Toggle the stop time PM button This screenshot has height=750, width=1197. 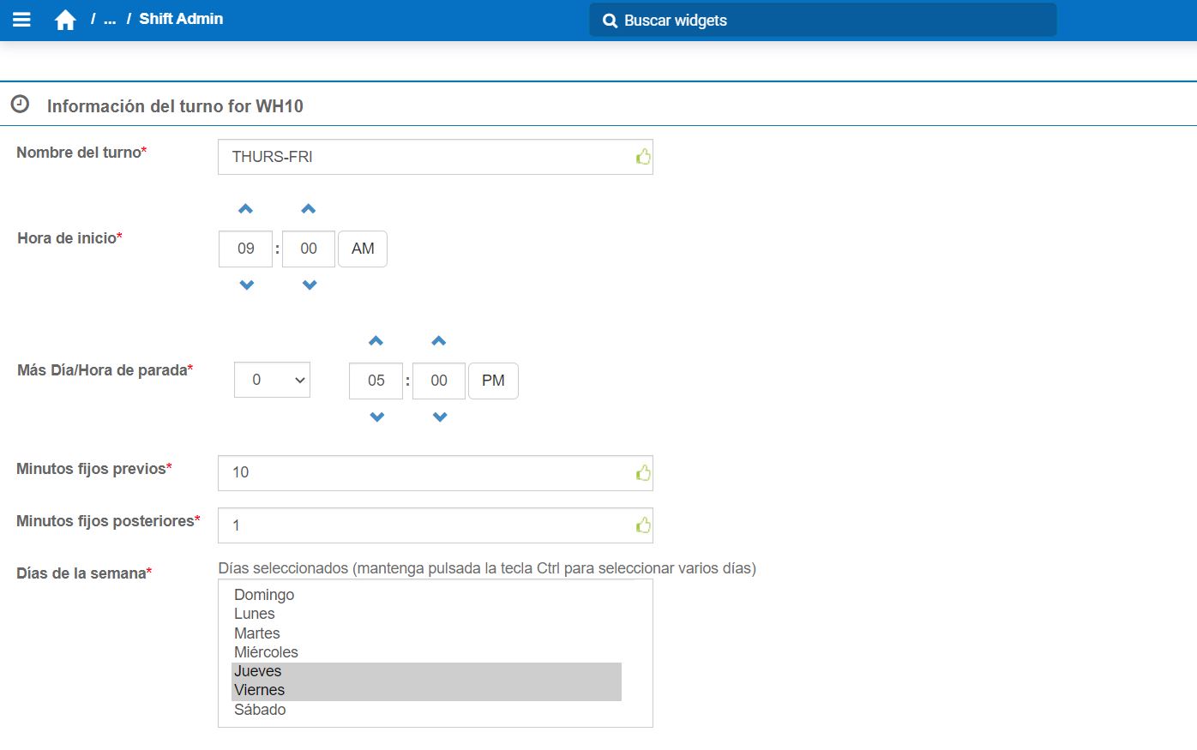(493, 381)
